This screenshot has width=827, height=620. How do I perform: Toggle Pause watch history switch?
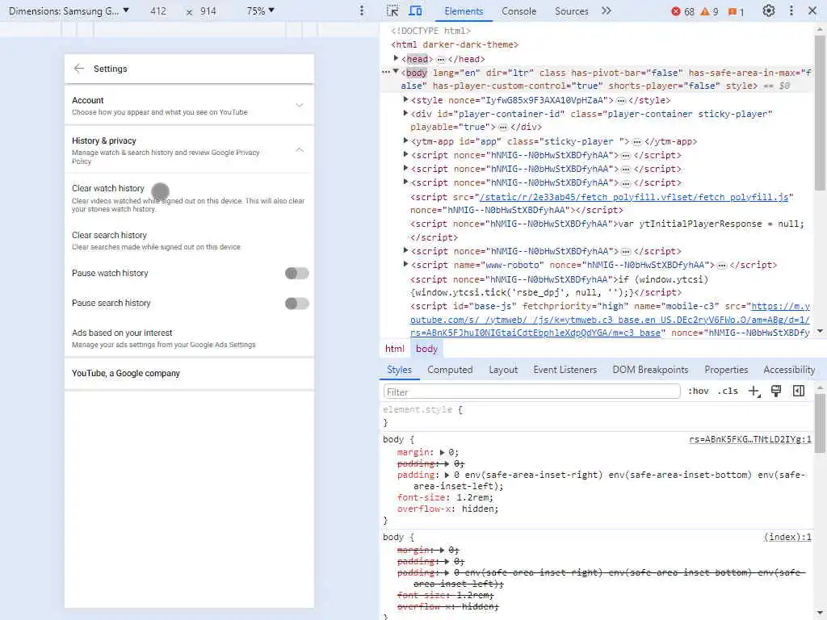(297, 273)
